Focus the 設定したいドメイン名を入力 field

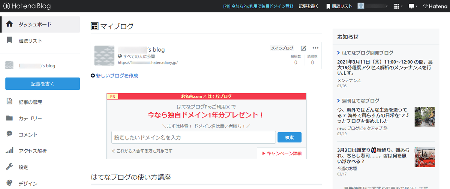tap(193, 137)
